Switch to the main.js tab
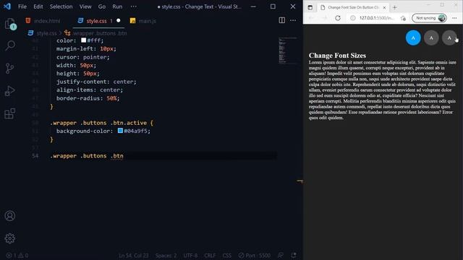The width and height of the screenshot is (463, 260). point(143,21)
